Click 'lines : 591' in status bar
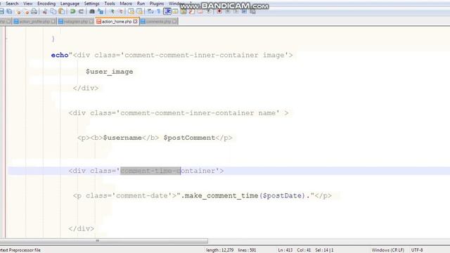Image resolution: width=450 pixels, height=253 pixels. 247,250
